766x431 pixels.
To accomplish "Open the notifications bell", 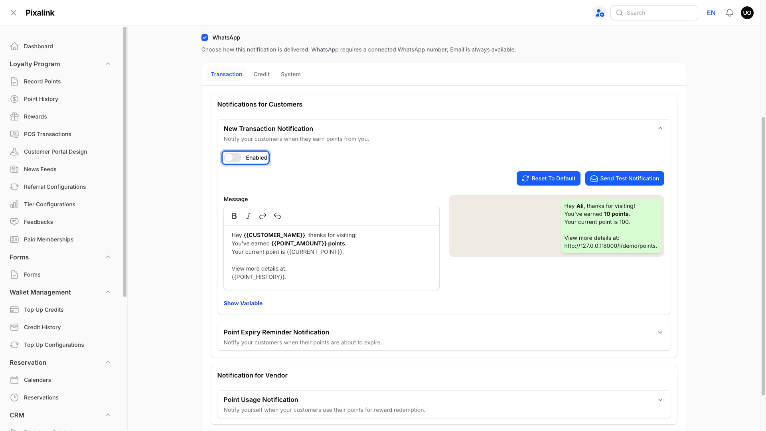I will pos(730,13).
